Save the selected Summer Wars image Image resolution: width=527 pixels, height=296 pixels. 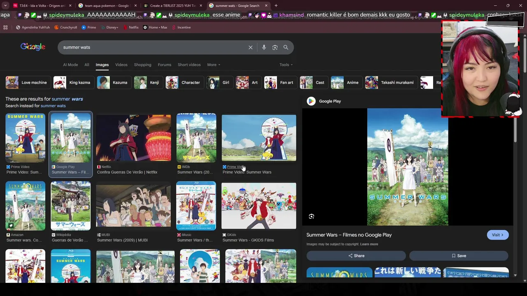(x=459, y=256)
